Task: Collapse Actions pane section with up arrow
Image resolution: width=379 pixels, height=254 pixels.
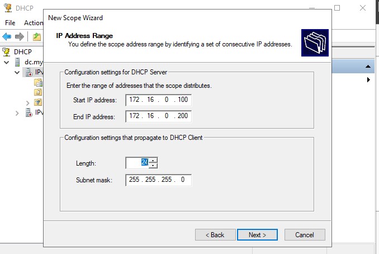Action: [368, 66]
